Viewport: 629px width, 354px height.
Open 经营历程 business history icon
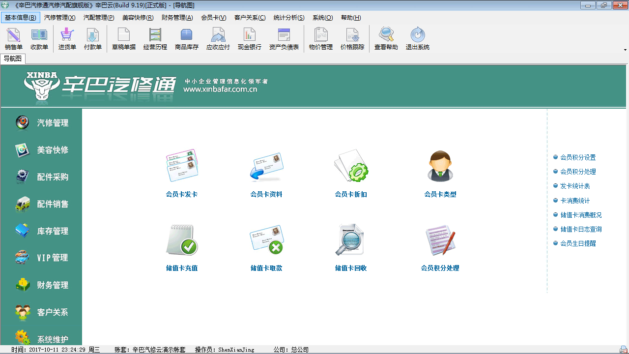(x=155, y=39)
